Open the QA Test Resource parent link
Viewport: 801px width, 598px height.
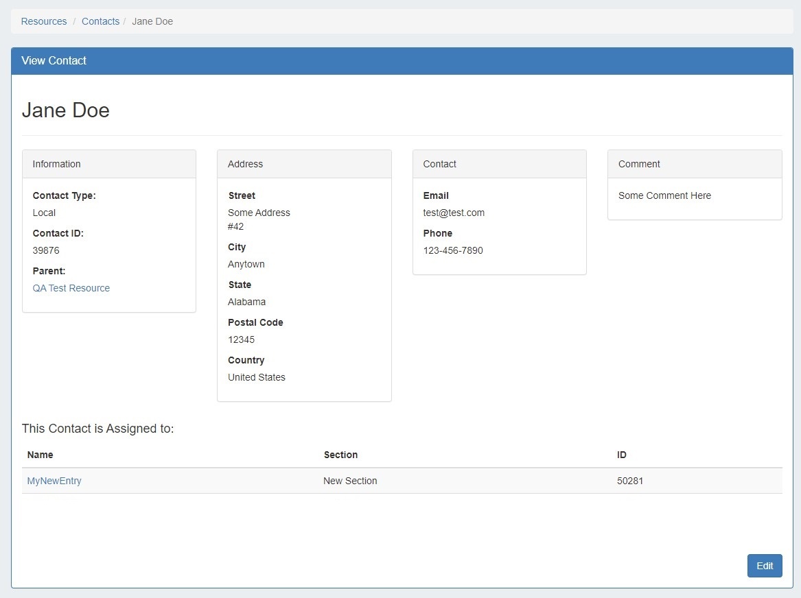[71, 288]
